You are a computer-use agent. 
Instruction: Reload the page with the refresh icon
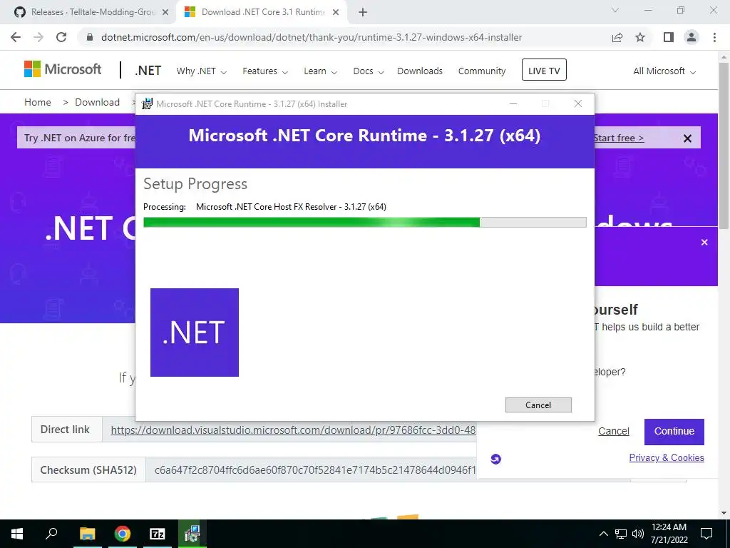[61, 37]
